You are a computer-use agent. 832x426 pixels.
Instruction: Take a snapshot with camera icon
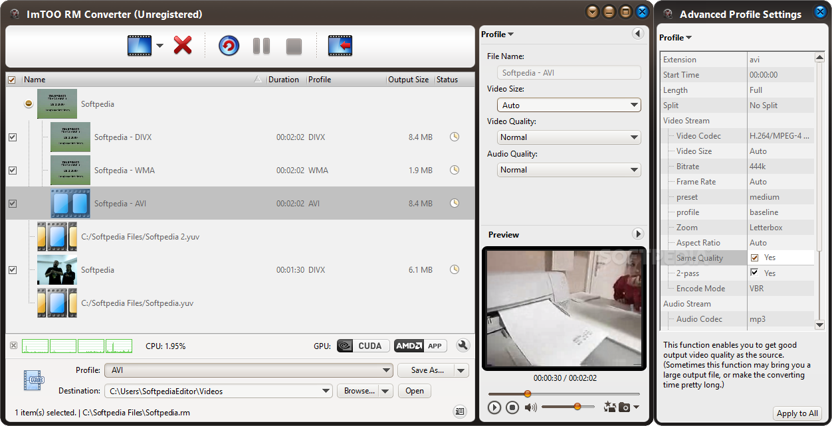(x=625, y=407)
